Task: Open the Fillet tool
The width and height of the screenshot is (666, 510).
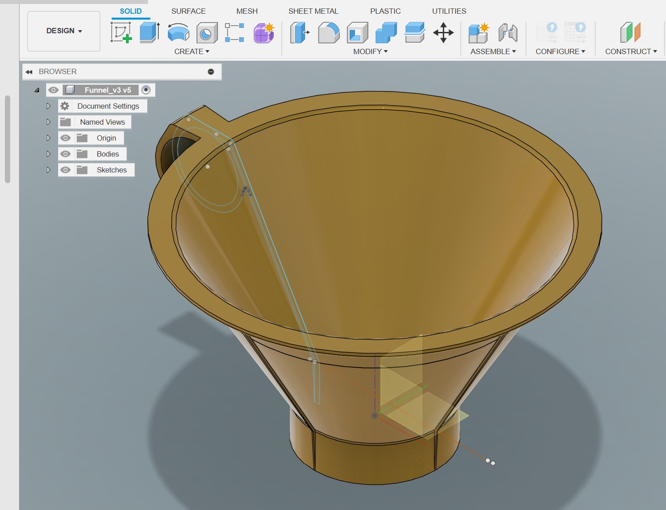Action: click(x=328, y=32)
